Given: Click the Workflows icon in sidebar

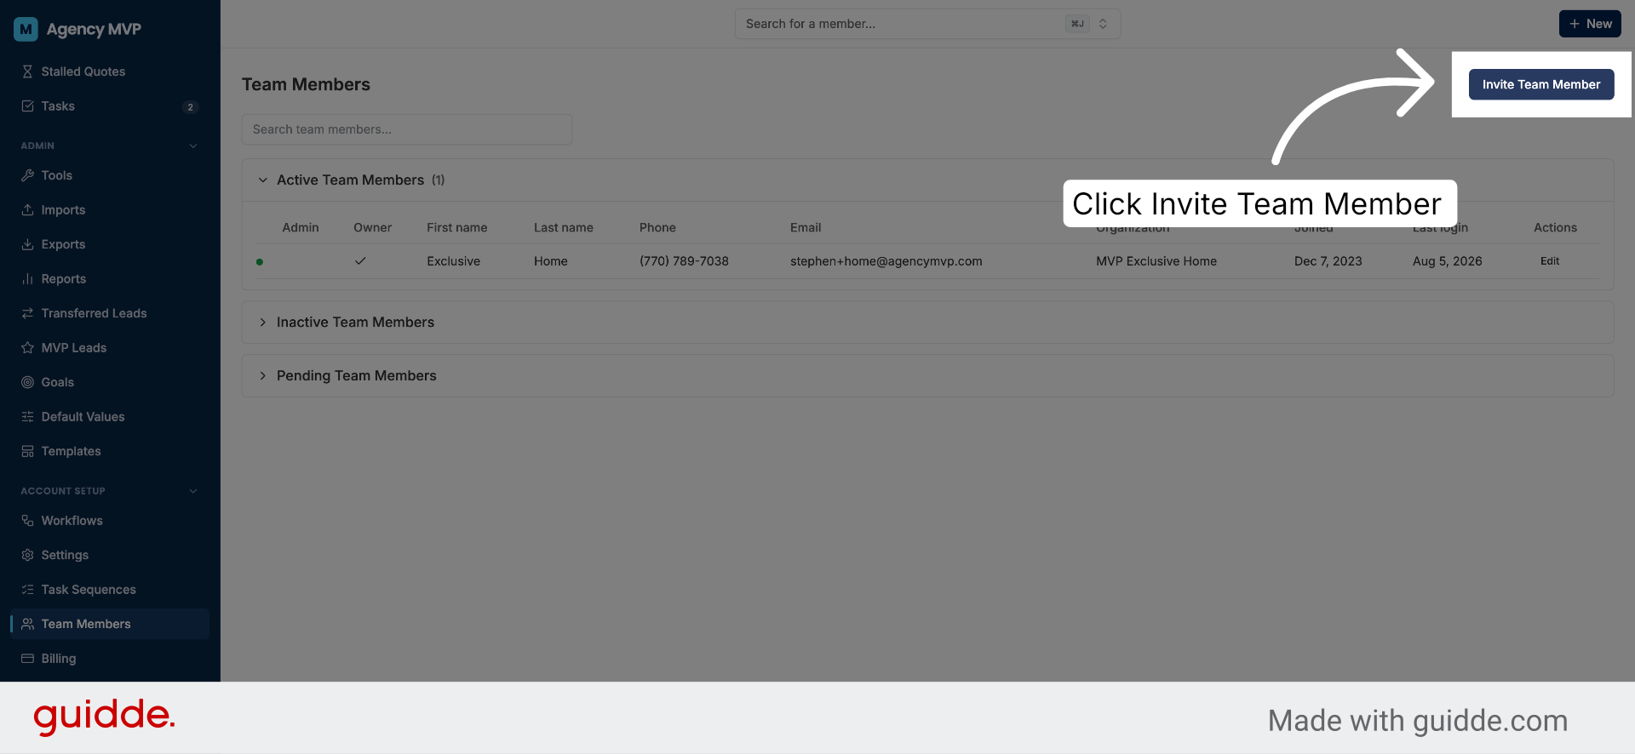Looking at the screenshot, I should pos(27,521).
